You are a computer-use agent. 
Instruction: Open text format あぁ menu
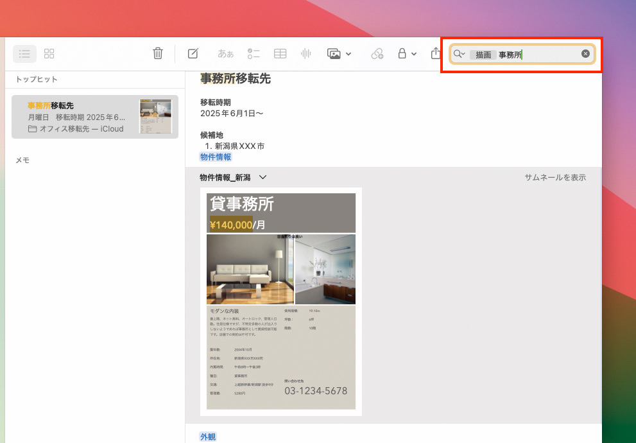tap(225, 53)
